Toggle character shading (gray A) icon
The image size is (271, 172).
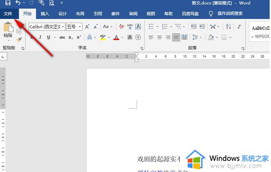tap(130, 37)
